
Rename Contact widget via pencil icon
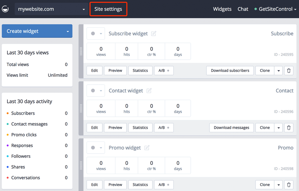(x=149, y=91)
